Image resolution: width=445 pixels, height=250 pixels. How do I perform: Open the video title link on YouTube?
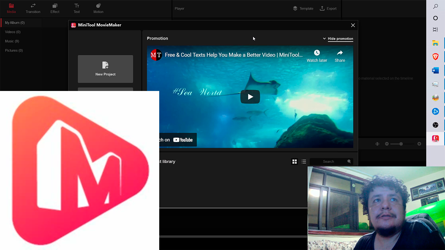pyautogui.click(x=234, y=55)
